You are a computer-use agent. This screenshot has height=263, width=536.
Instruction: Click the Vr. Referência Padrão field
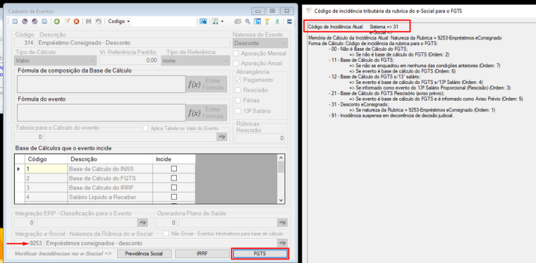coord(129,60)
